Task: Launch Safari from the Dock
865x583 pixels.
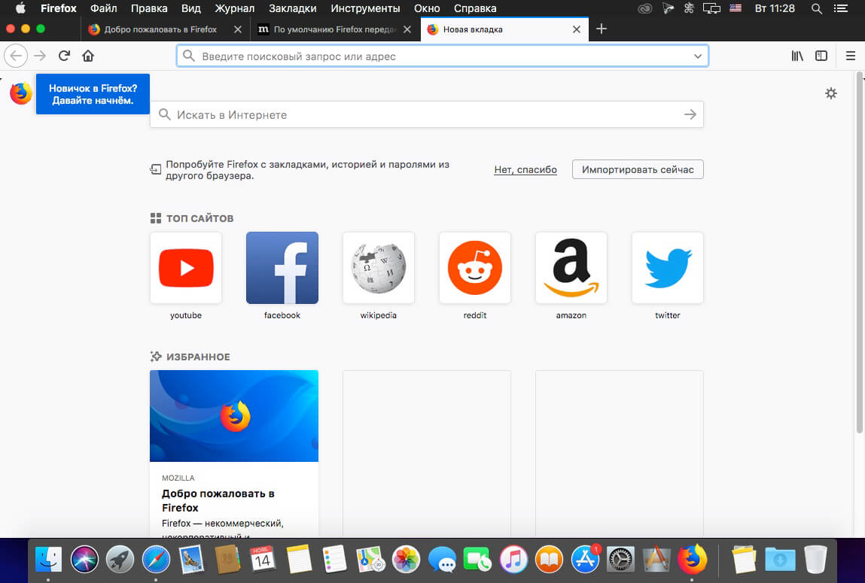Action: tap(156, 560)
